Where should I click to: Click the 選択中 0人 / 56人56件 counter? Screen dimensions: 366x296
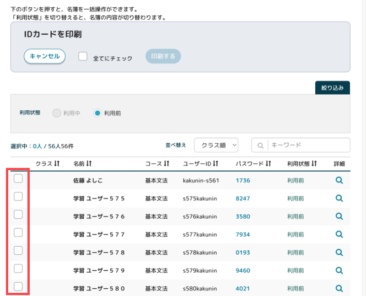click(42, 146)
